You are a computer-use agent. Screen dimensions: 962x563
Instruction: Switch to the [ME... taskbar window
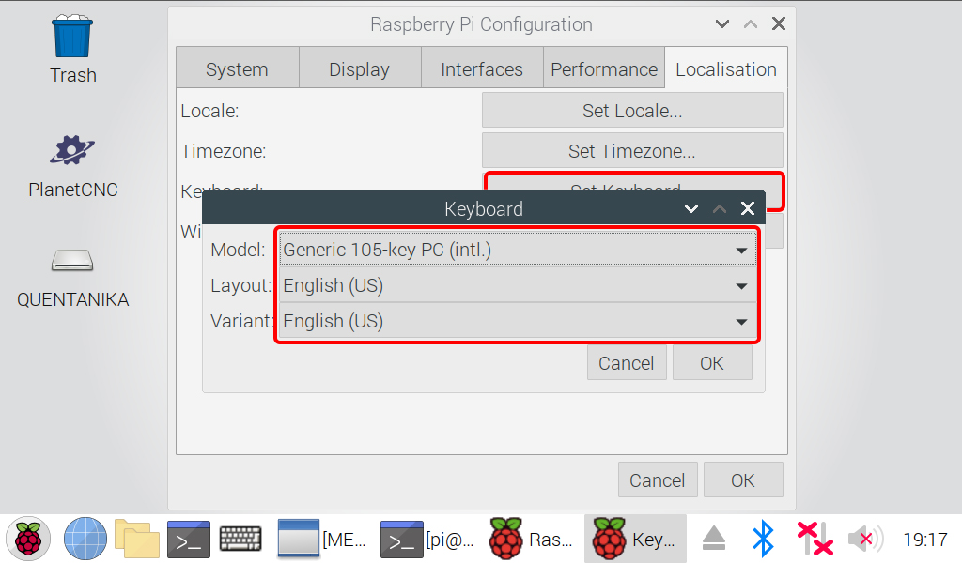click(321, 540)
